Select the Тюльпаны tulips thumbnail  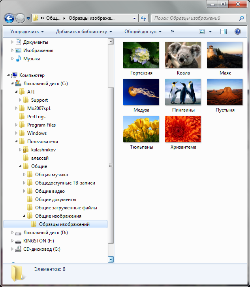click(x=141, y=129)
